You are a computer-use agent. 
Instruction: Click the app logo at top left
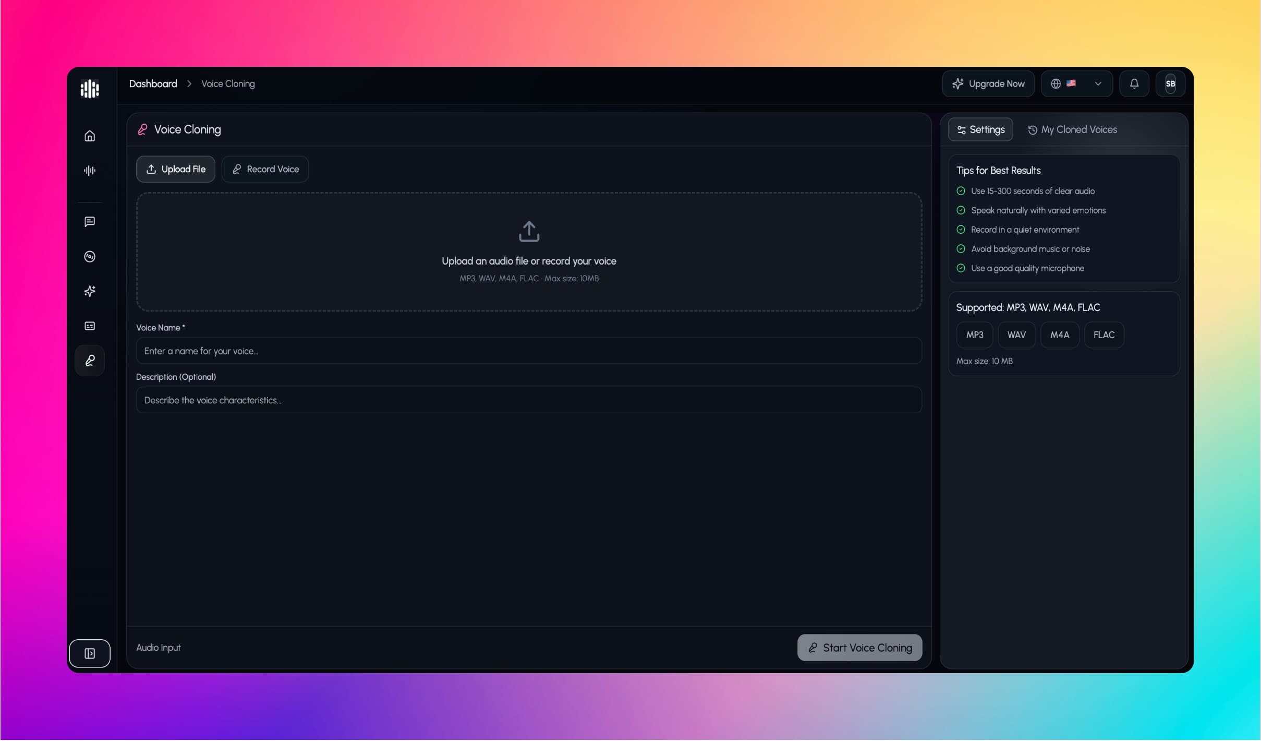(x=90, y=89)
